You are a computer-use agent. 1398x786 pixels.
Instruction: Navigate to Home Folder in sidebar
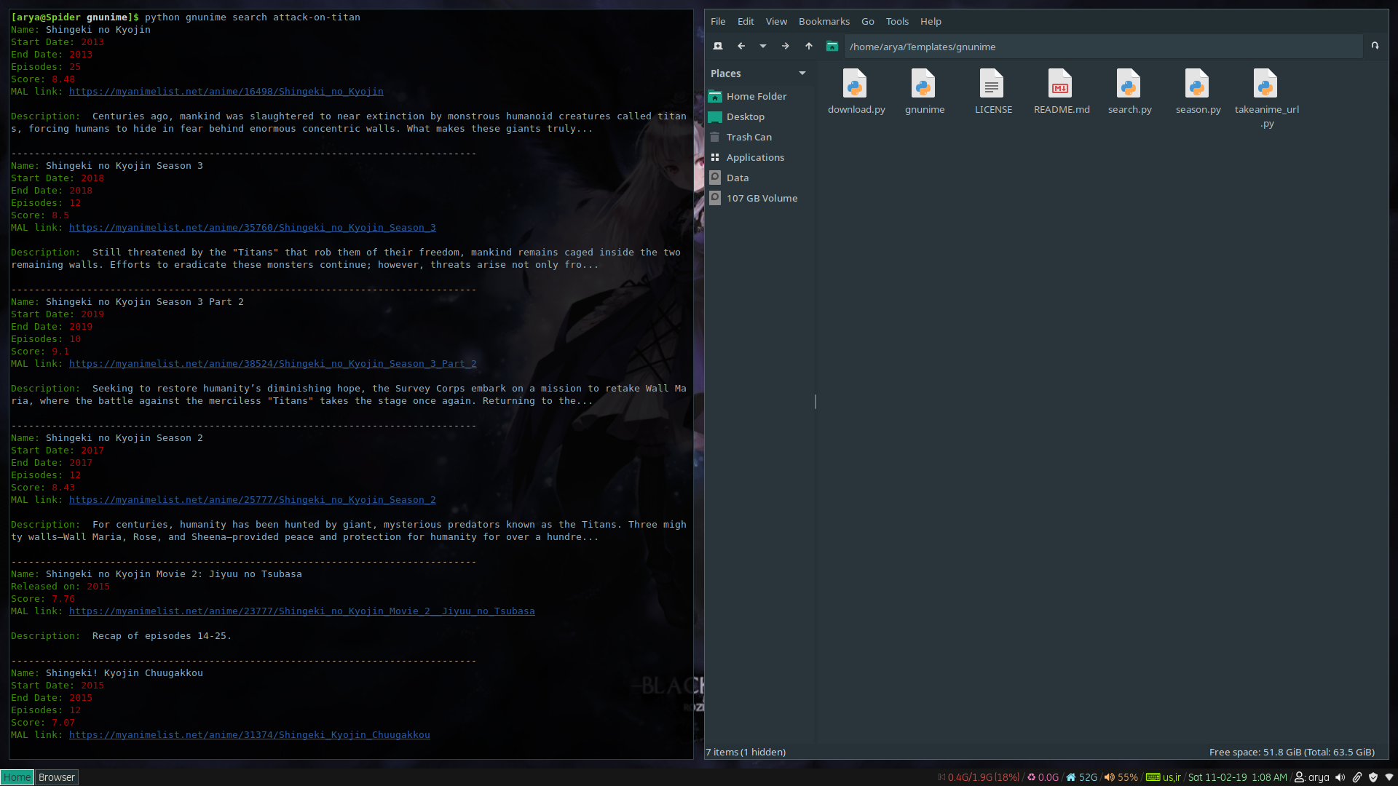756,96
